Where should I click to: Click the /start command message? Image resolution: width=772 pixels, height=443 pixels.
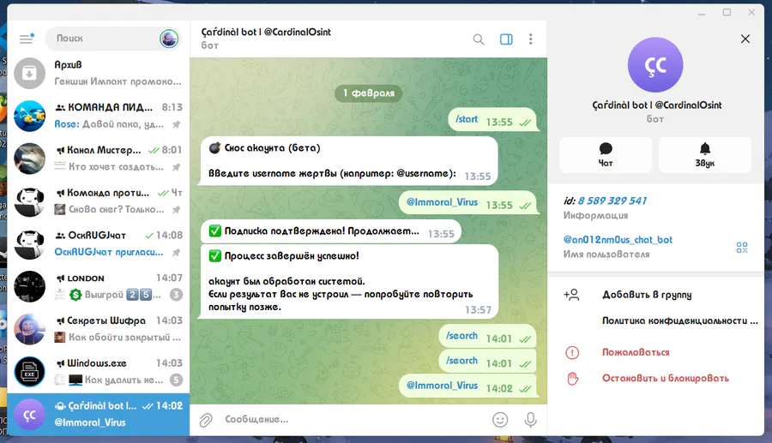click(492, 120)
